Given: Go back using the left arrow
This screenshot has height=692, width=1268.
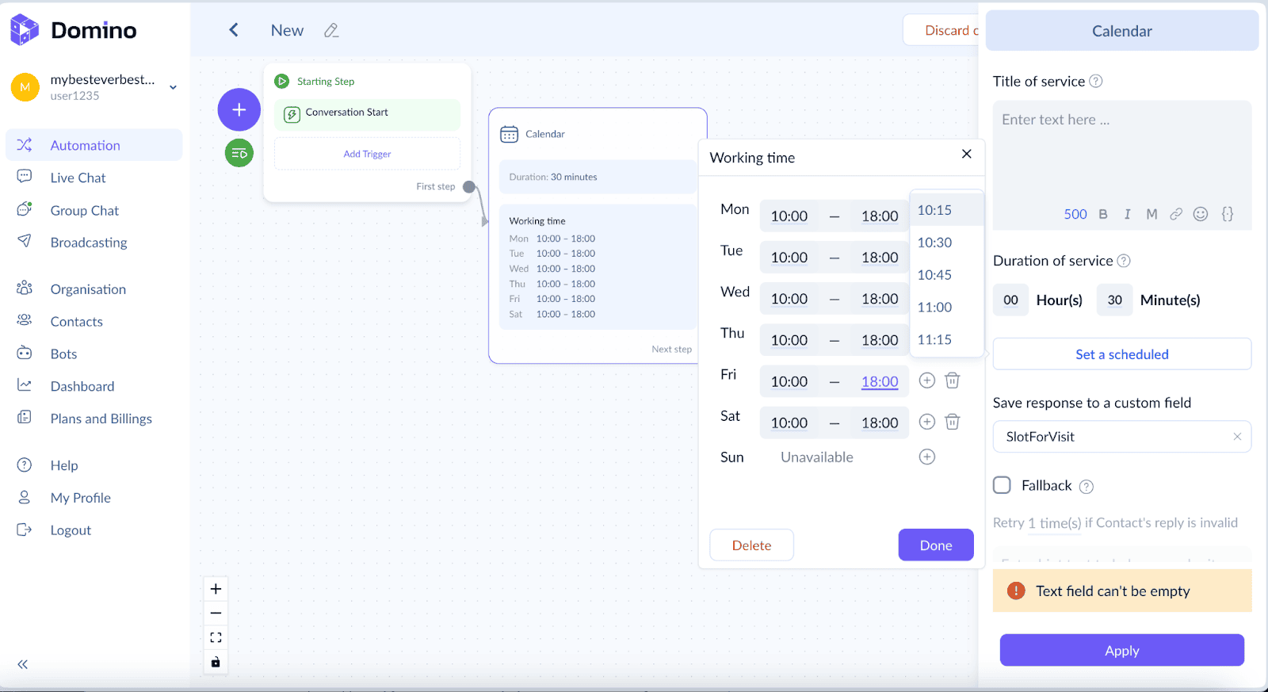Looking at the screenshot, I should (x=234, y=30).
